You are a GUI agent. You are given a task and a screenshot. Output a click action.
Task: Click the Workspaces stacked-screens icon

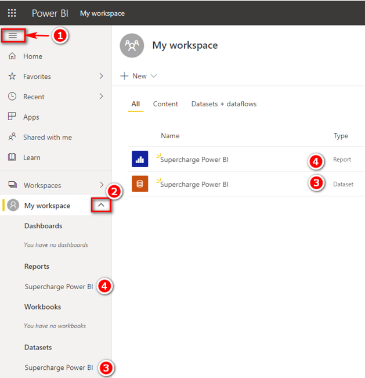(x=13, y=185)
